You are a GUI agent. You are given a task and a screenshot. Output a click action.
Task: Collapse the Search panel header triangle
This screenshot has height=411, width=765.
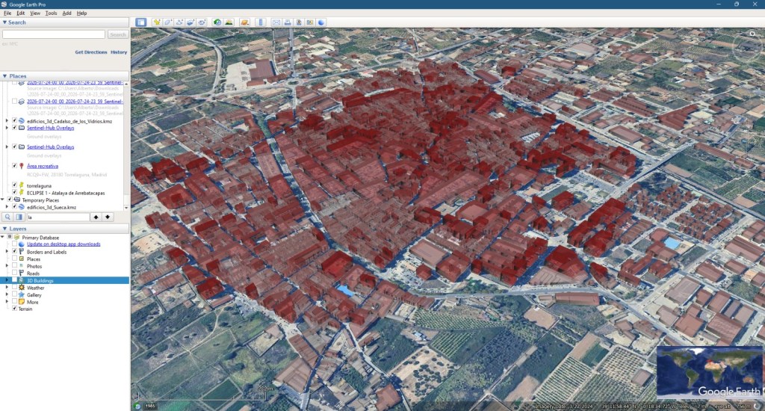pyautogui.click(x=4, y=22)
